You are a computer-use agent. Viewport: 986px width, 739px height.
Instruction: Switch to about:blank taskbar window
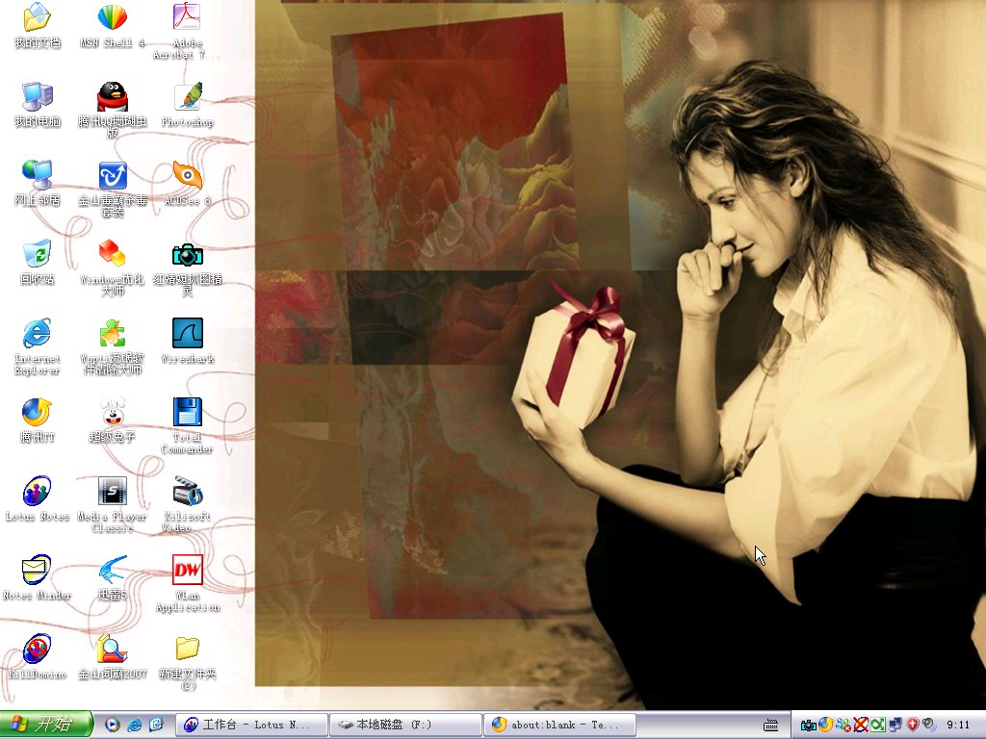click(559, 725)
